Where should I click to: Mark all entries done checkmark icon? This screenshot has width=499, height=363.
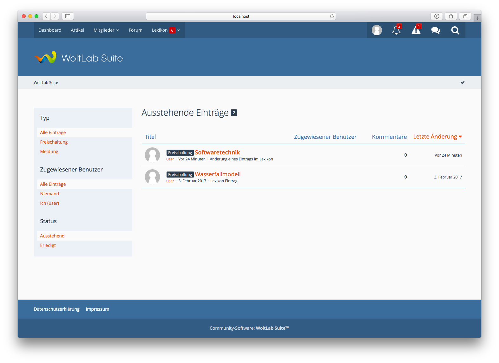tap(463, 82)
